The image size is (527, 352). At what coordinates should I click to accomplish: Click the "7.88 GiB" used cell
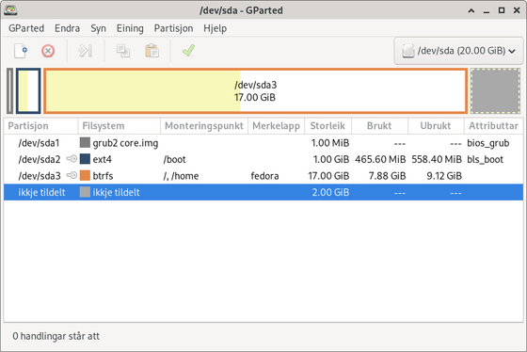387,176
